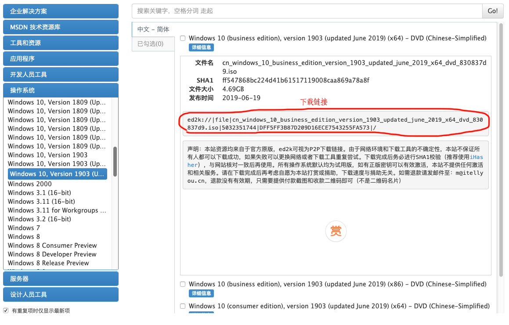Image resolution: width=509 pixels, height=325 pixels.
Task: Toggle 详细信息 for business edition x64
Action: 201,47
